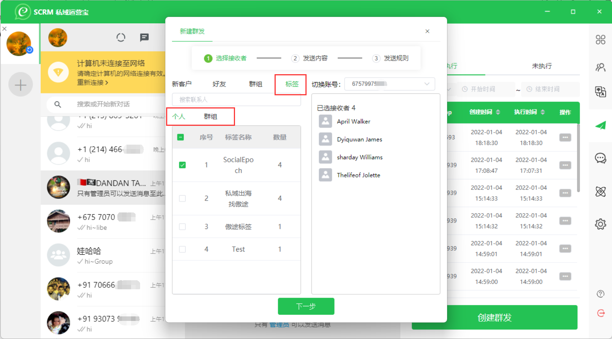Click step 3 发送规则
The width and height of the screenshot is (612, 339).
[x=391, y=58]
